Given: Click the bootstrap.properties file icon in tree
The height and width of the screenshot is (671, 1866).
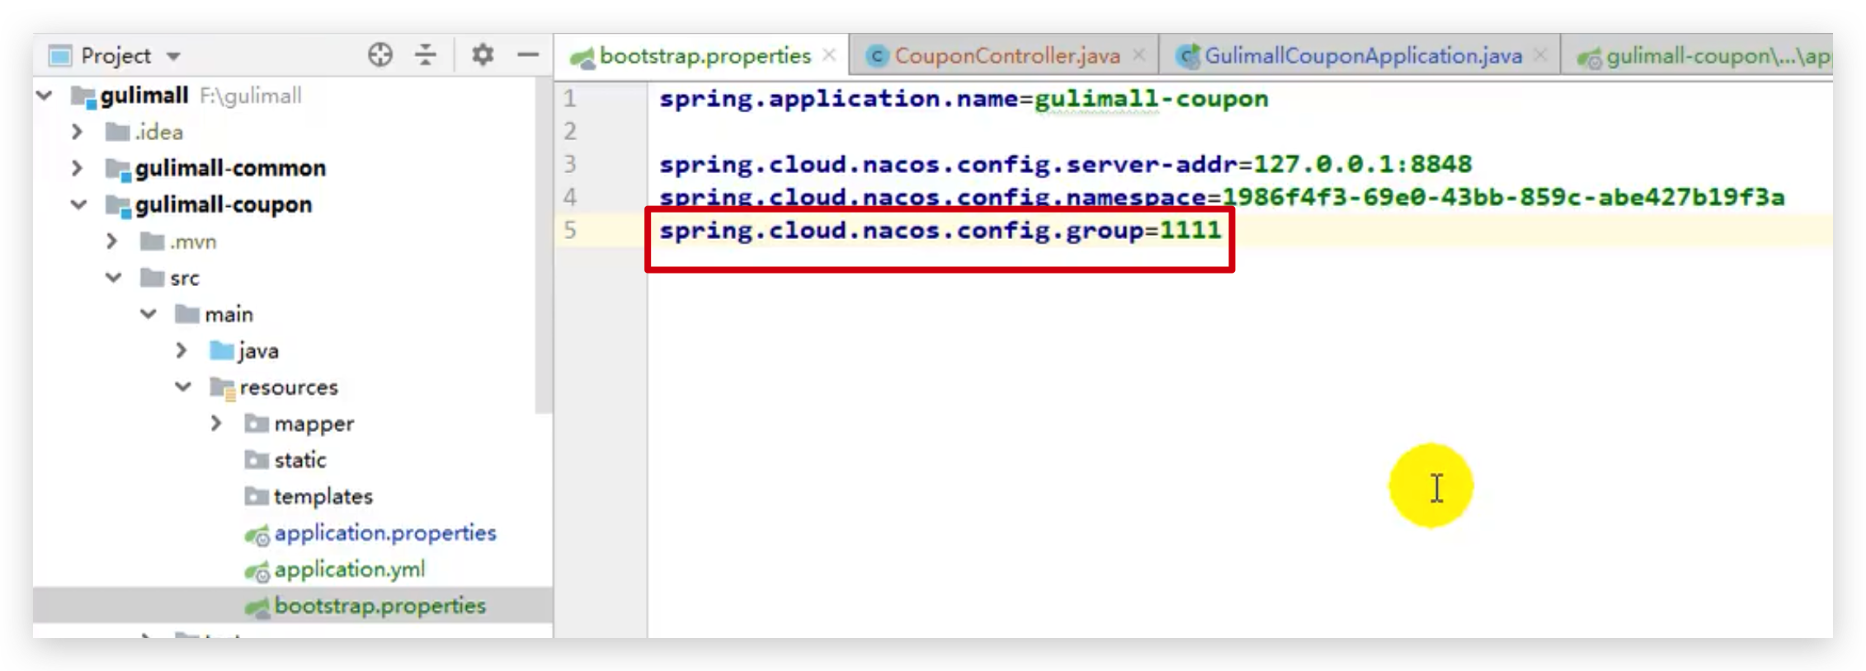Looking at the screenshot, I should coord(257,607).
